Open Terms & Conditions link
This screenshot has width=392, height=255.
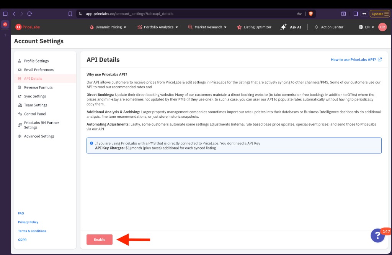click(x=32, y=231)
